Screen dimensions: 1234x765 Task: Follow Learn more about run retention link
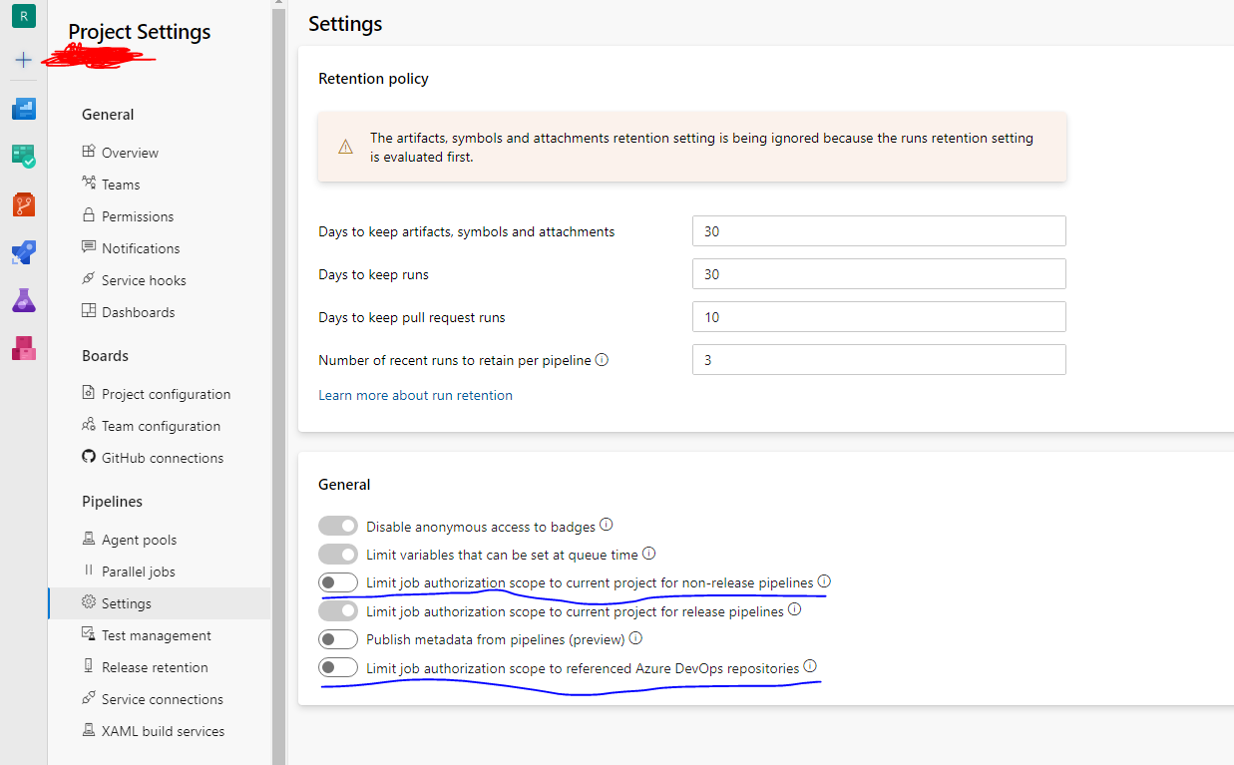(415, 395)
